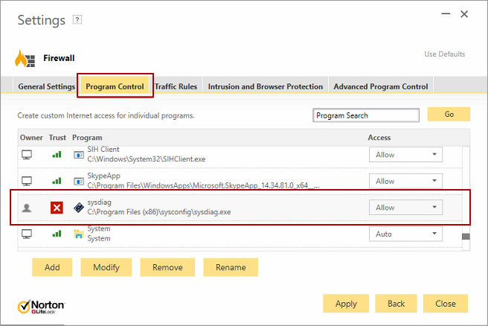This screenshot has width=488, height=326.
Task: Open the Settings help question mark icon
Action: (77, 20)
